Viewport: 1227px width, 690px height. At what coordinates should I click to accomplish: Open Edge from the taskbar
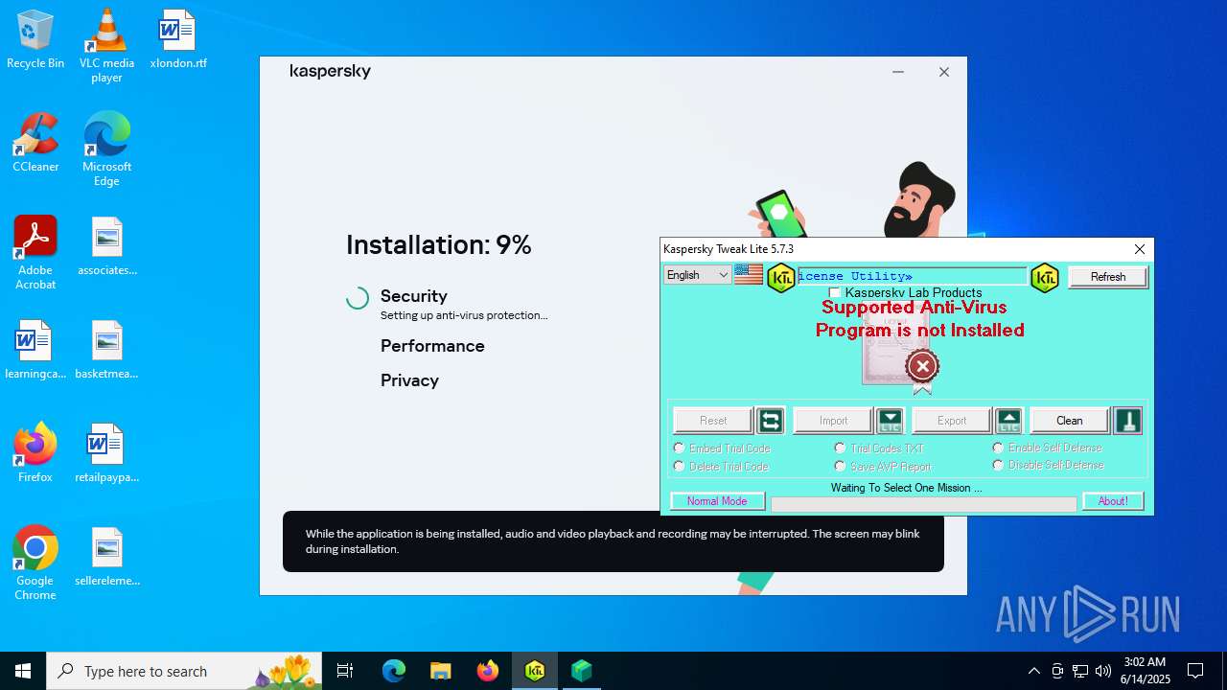coord(394,671)
